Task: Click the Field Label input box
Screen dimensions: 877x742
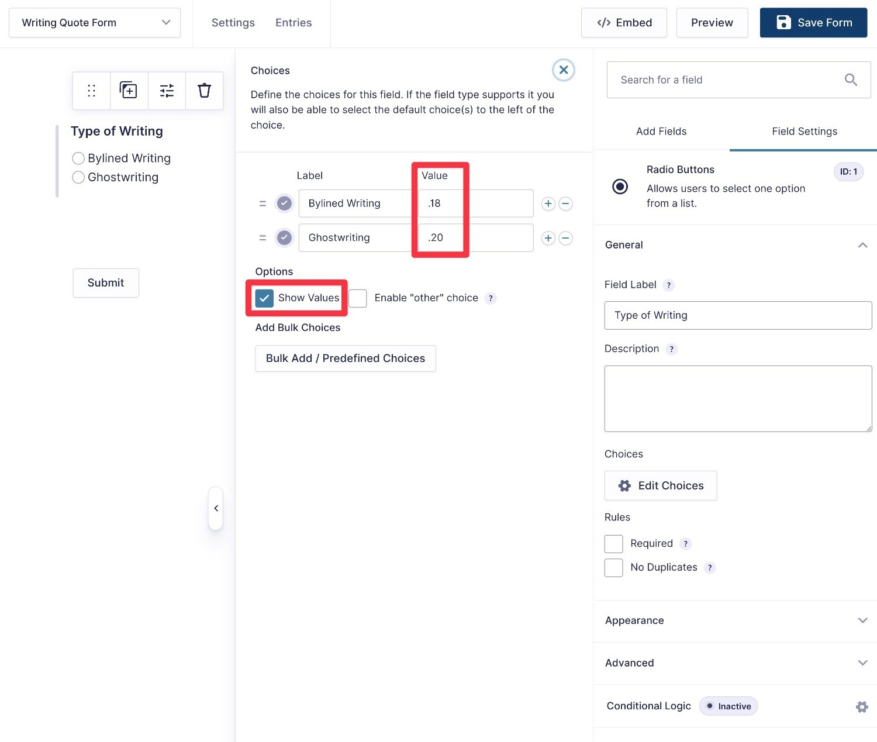Action: pos(738,316)
